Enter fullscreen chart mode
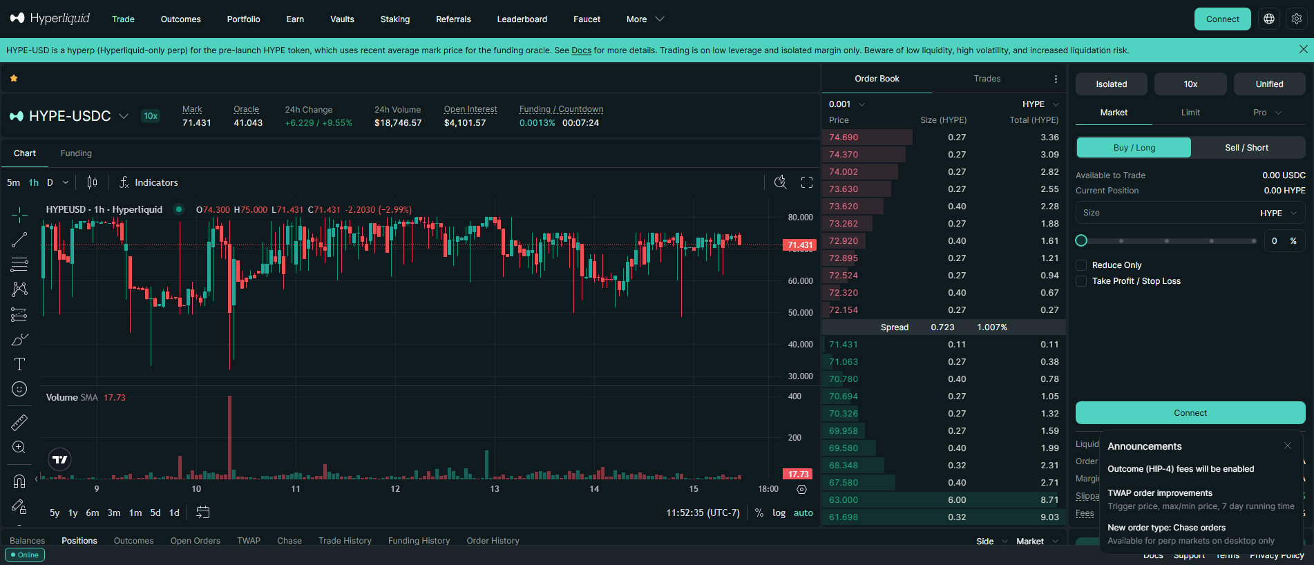Image resolution: width=1314 pixels, height=565 pixels. 806,182
